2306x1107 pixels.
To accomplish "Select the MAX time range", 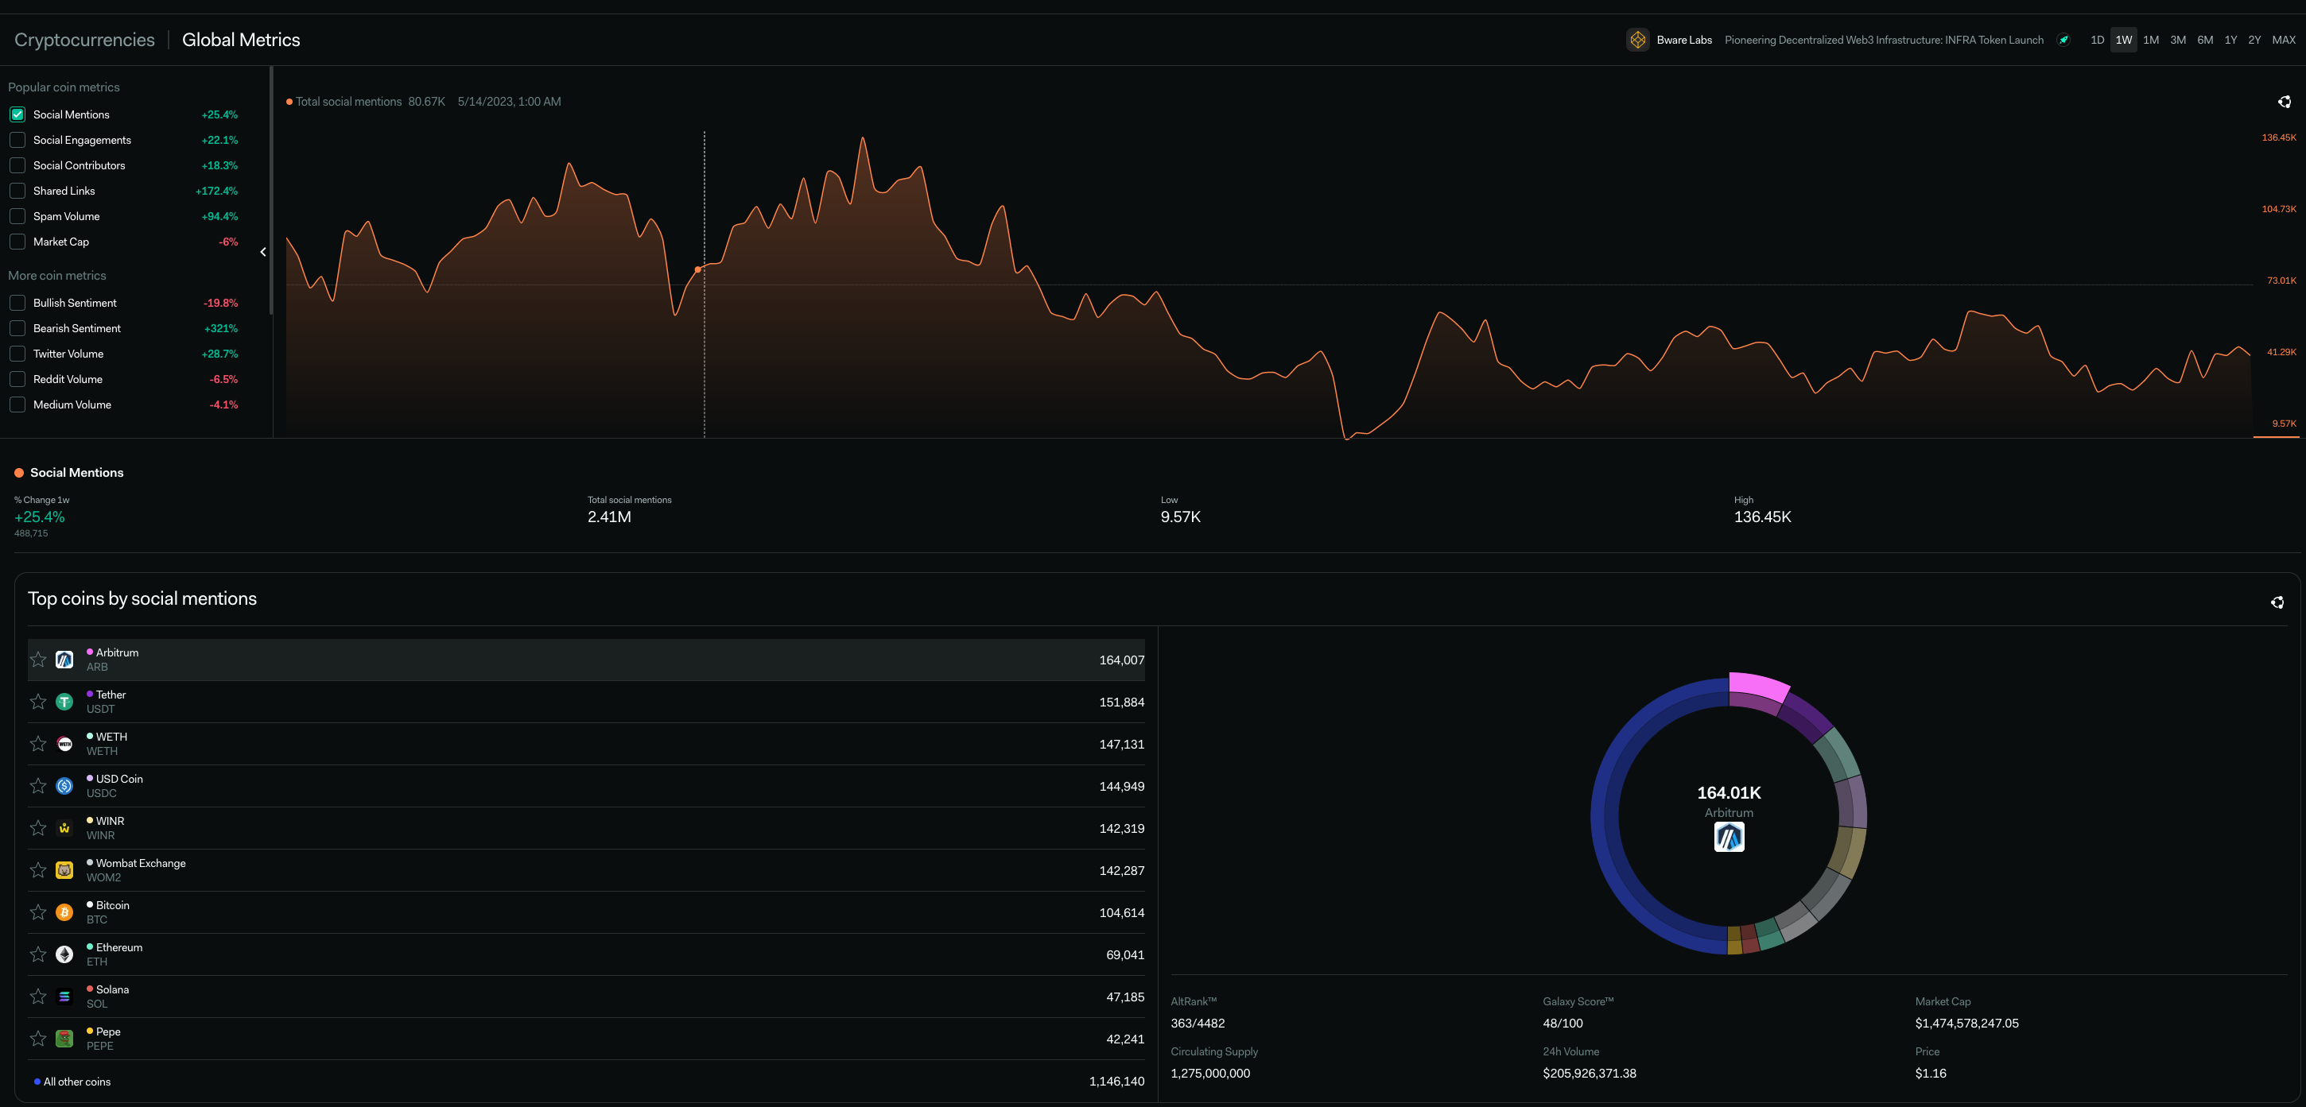I will tap(2283, 41).
